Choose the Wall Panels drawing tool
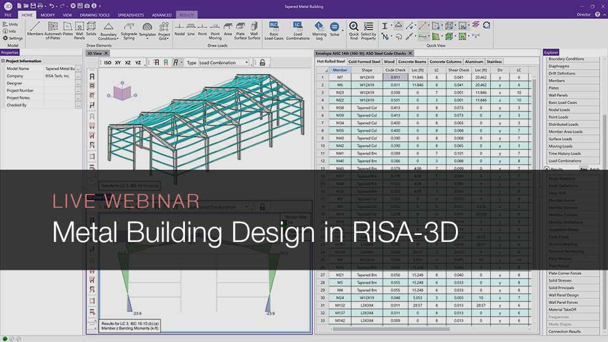Viewport: 608px width, 342px height. 80,28
